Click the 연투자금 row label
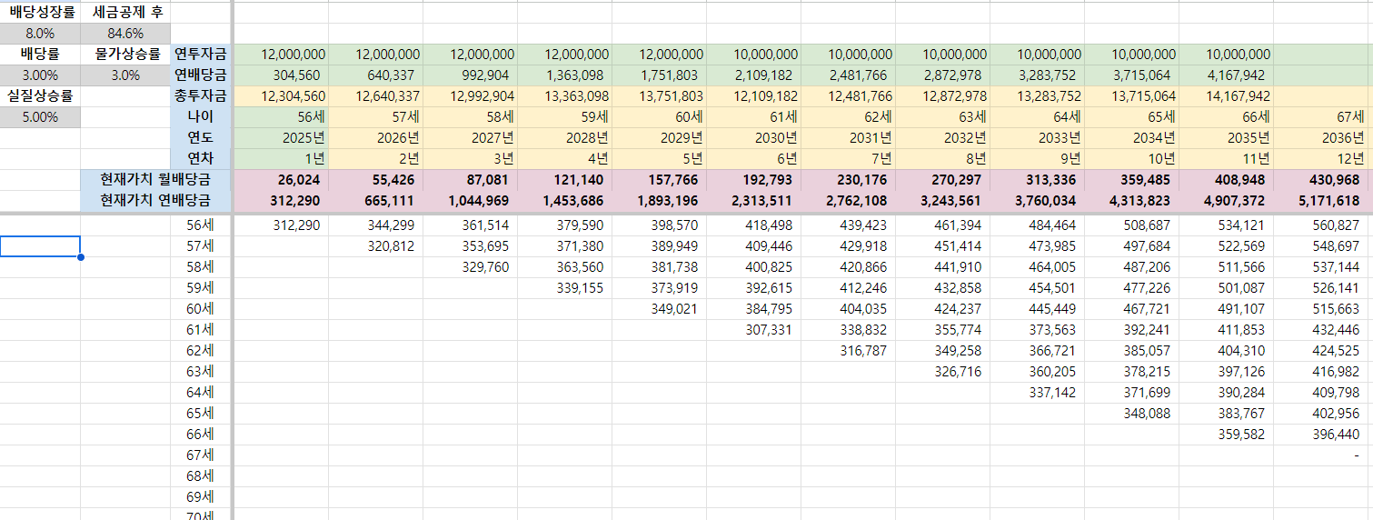This screenshot has height=520, width=1373. pyautogui.click(x=201, y=54)
